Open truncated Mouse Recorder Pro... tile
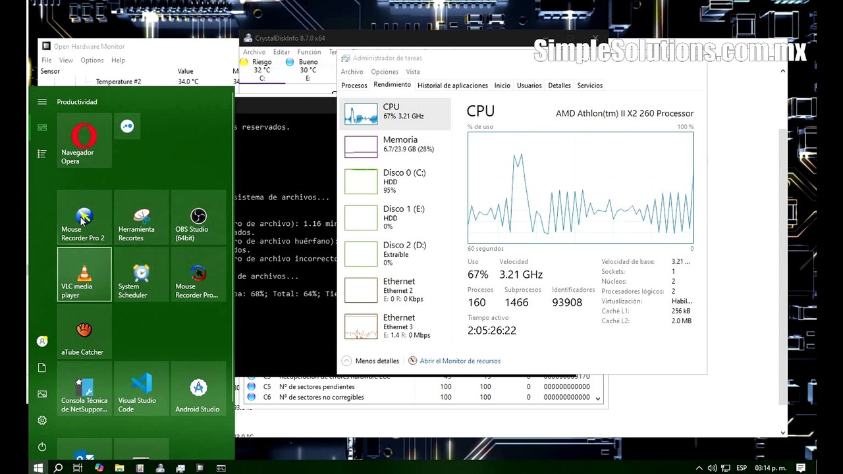This screenshot has height=474, width=843. (198, 275)
